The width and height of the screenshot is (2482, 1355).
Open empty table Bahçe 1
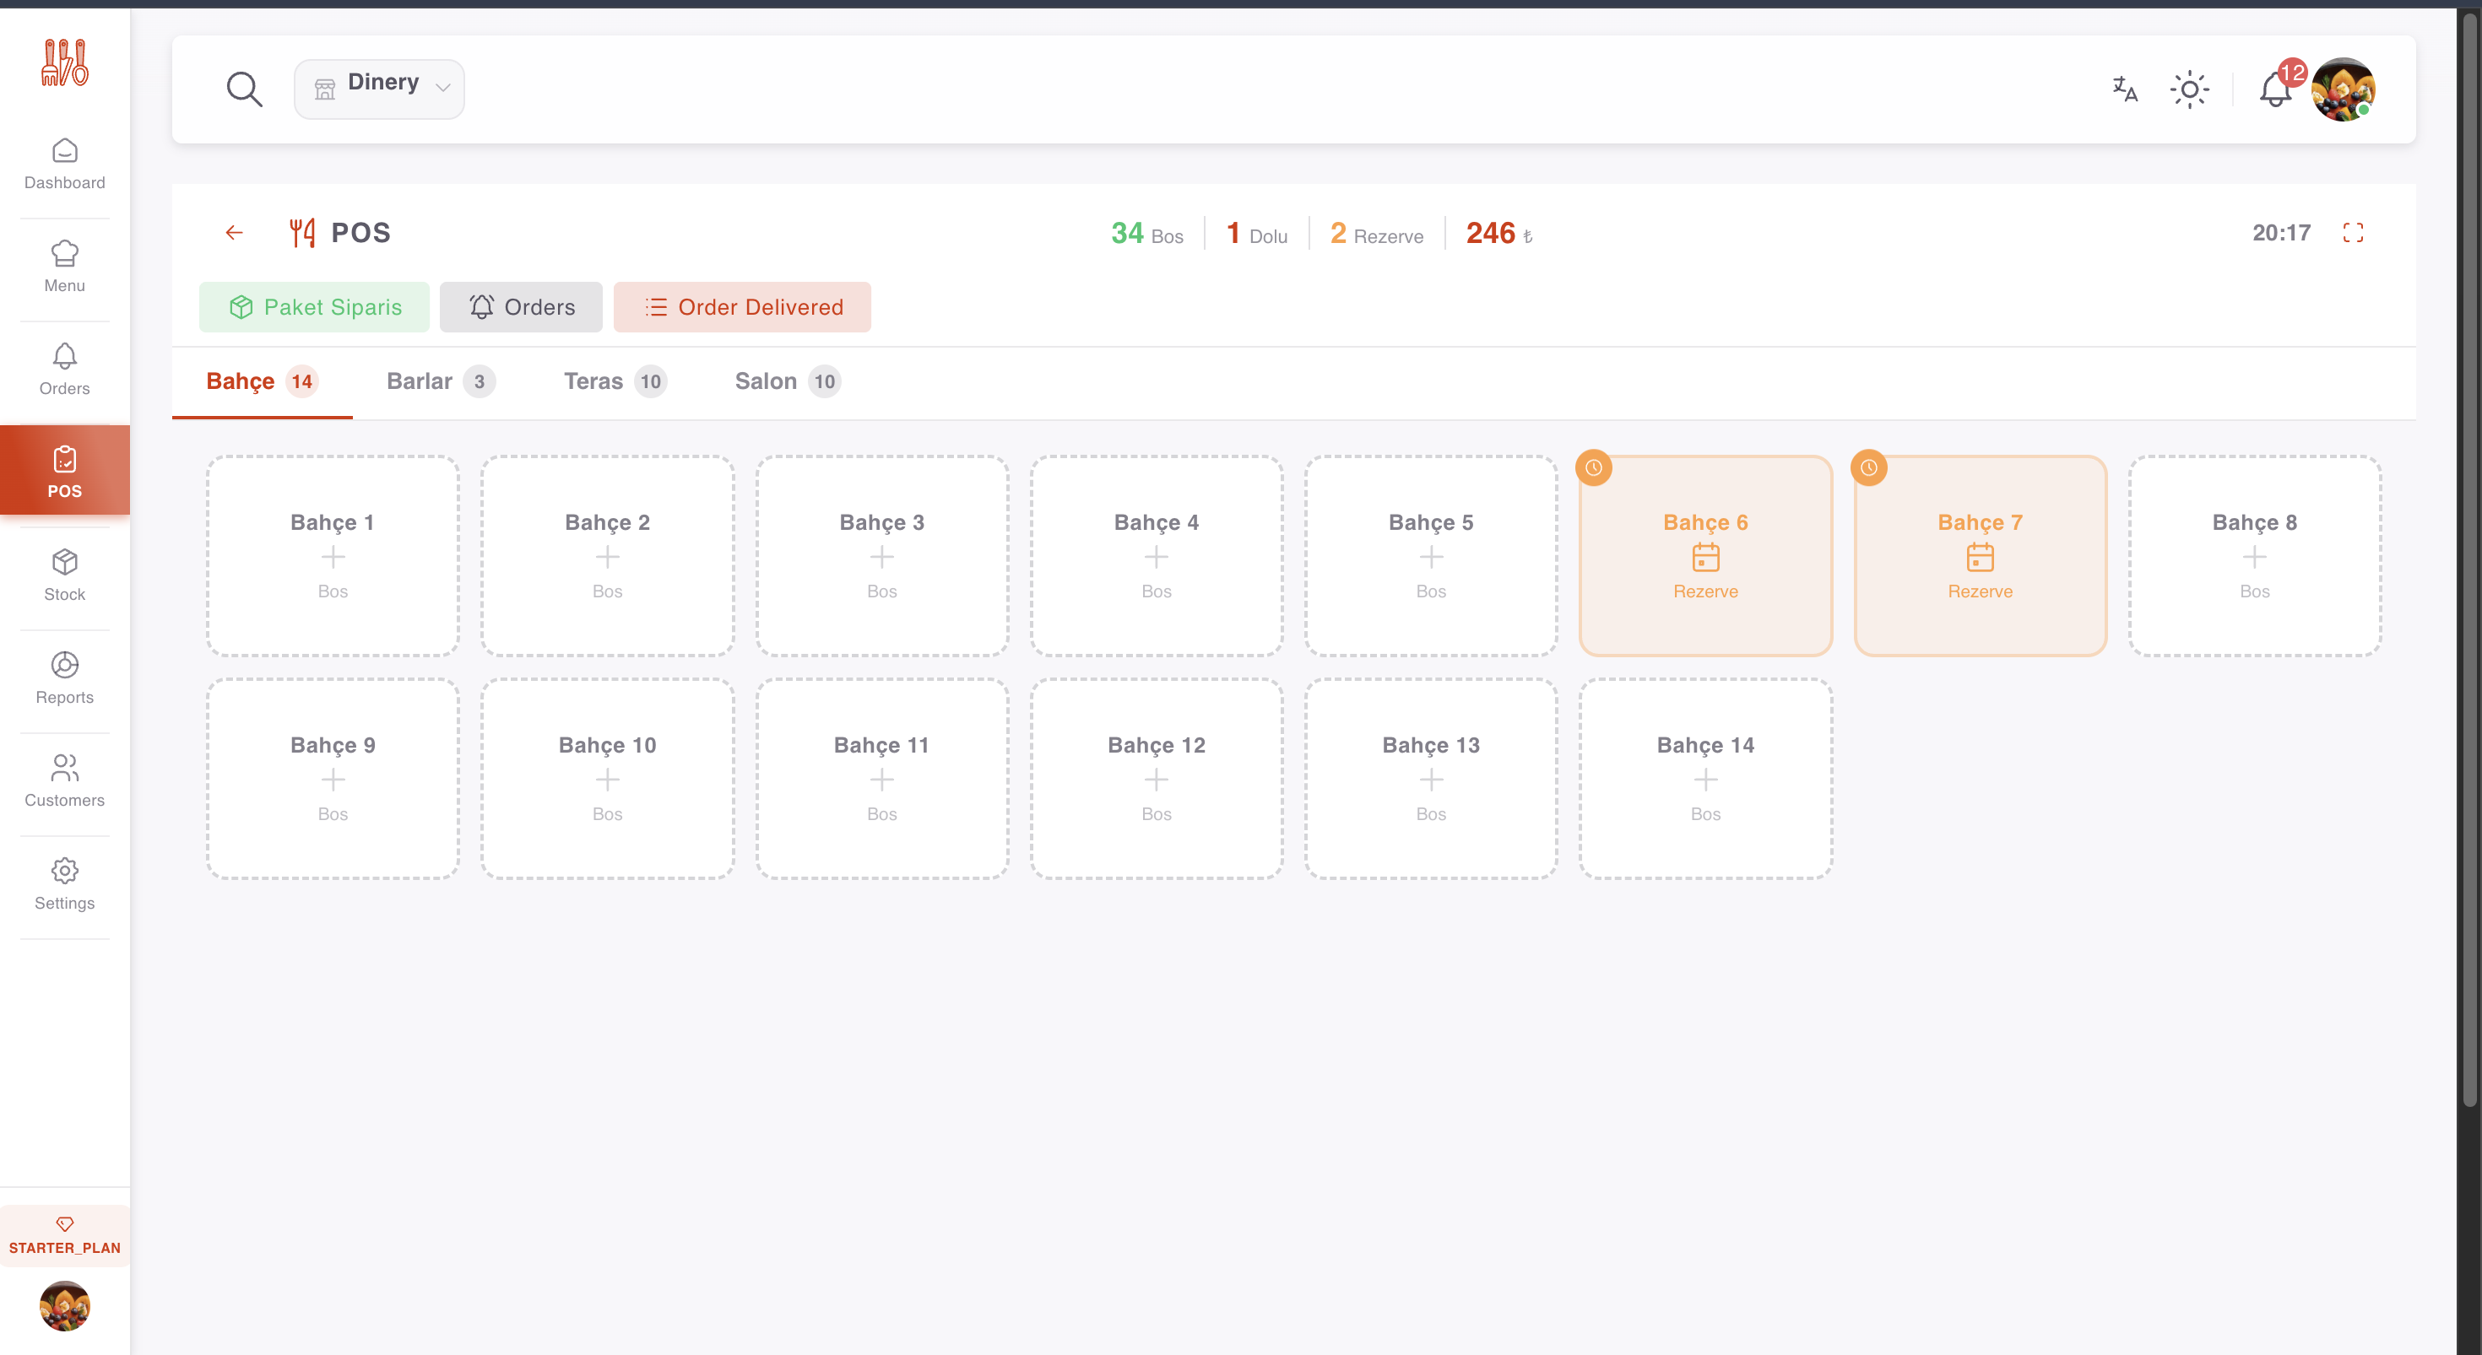click(333, 556)
